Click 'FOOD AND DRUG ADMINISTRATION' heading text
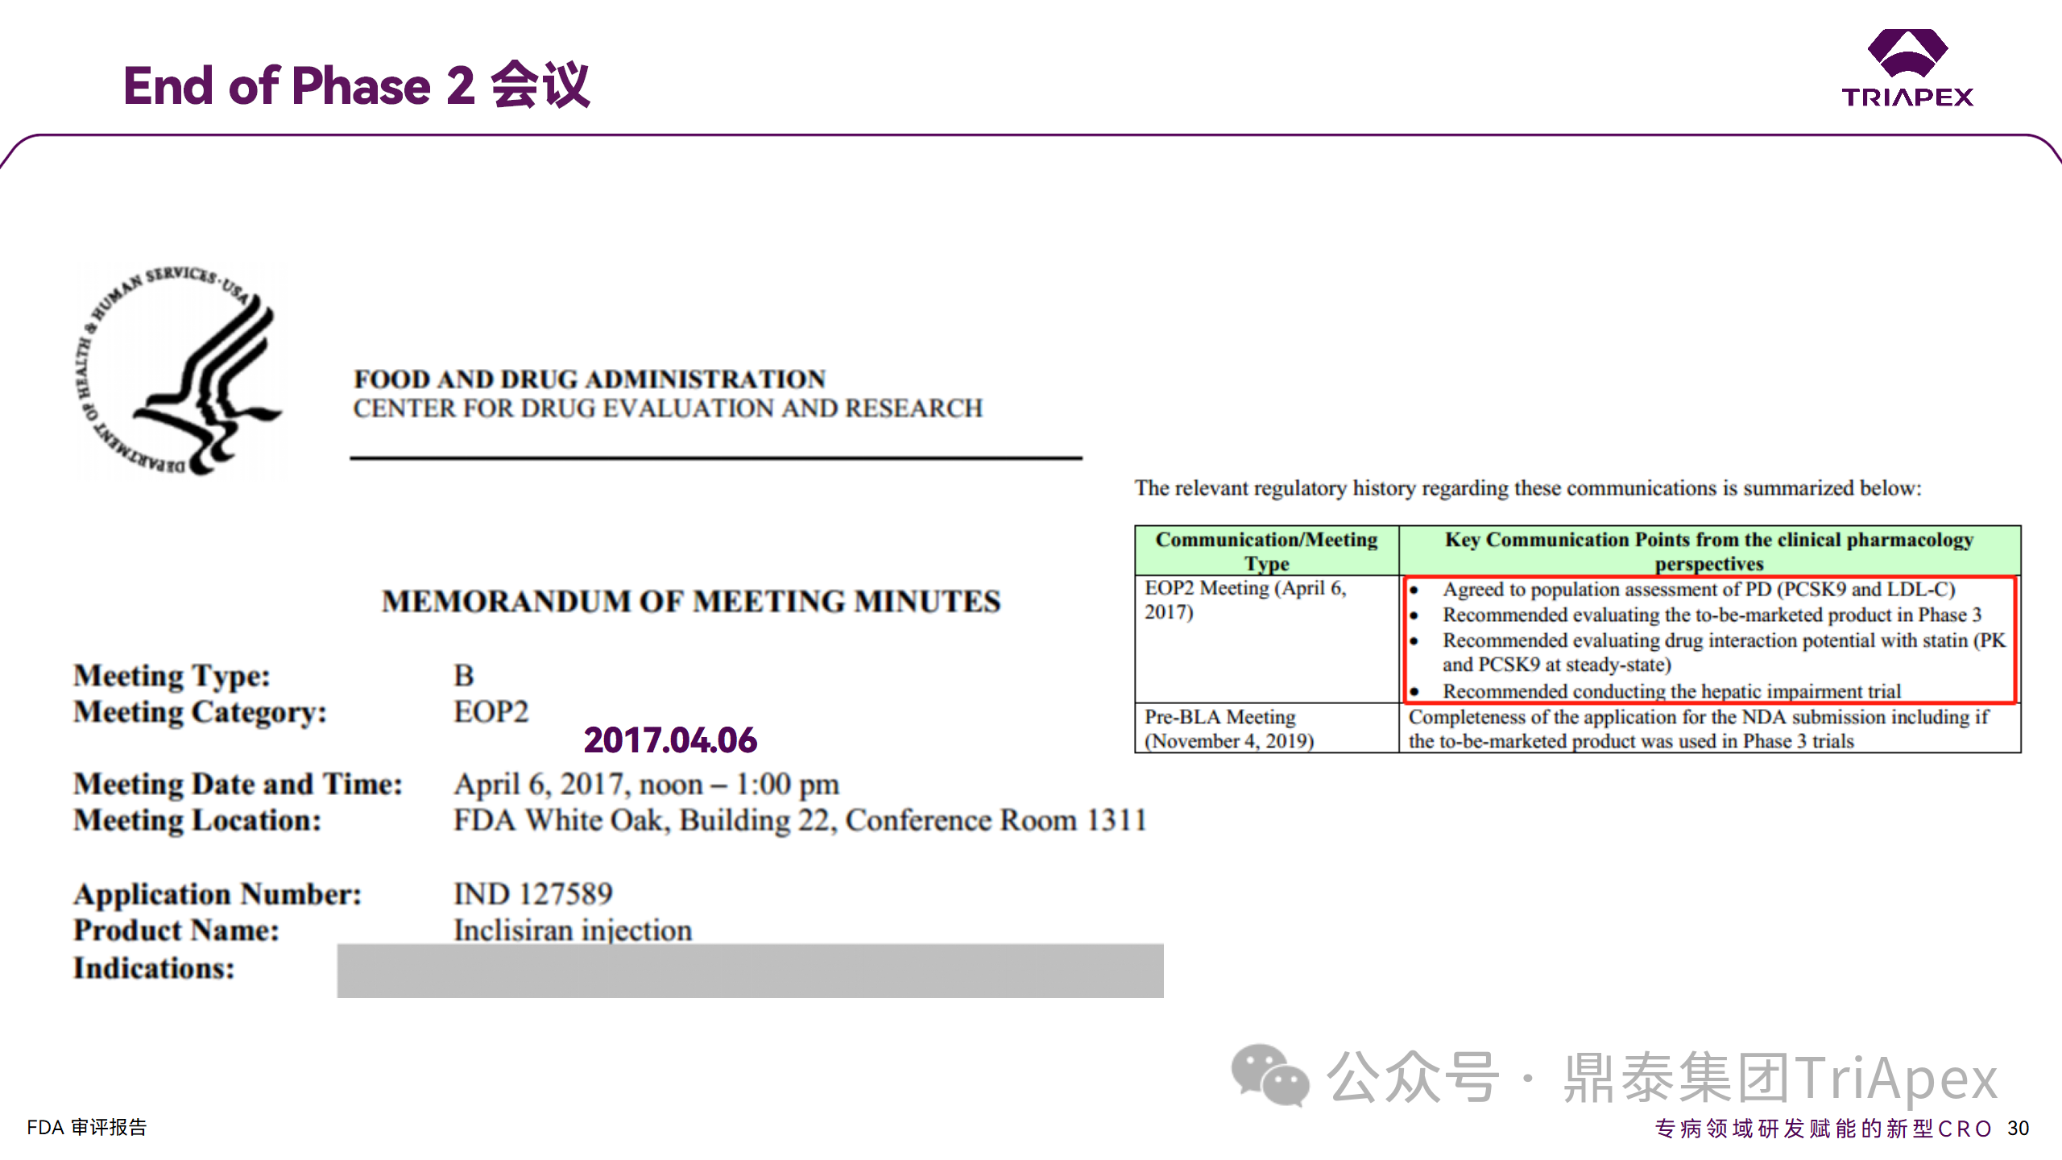This screenshot has height=1160, width=2062. tap(590, 379)
